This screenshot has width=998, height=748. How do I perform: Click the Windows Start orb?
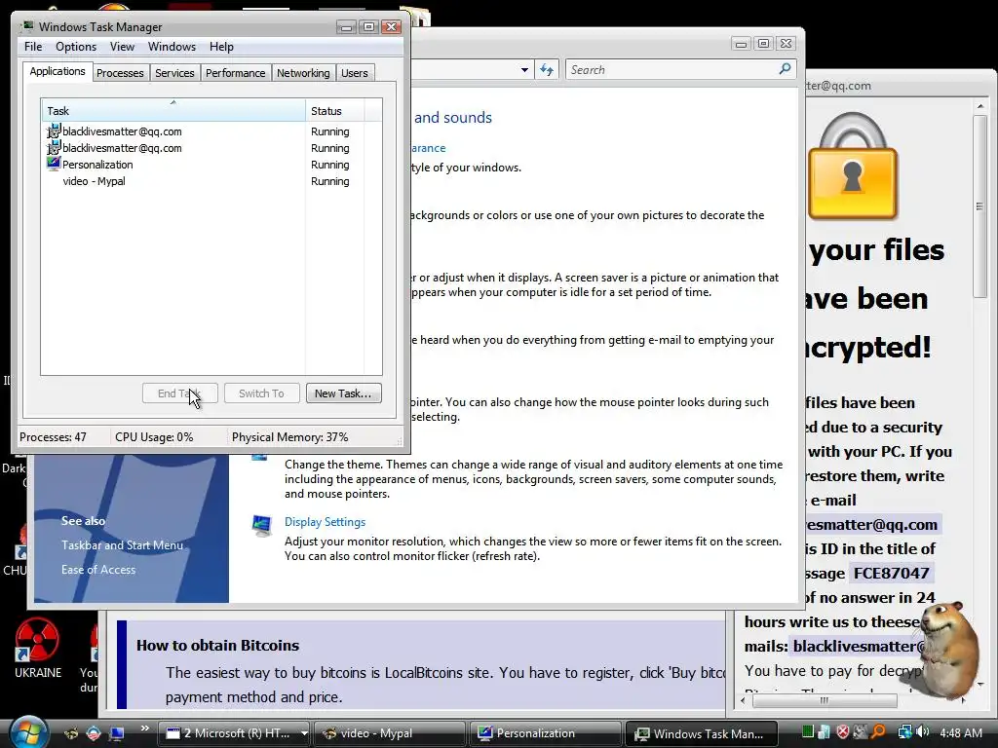(x=28, y=732)
